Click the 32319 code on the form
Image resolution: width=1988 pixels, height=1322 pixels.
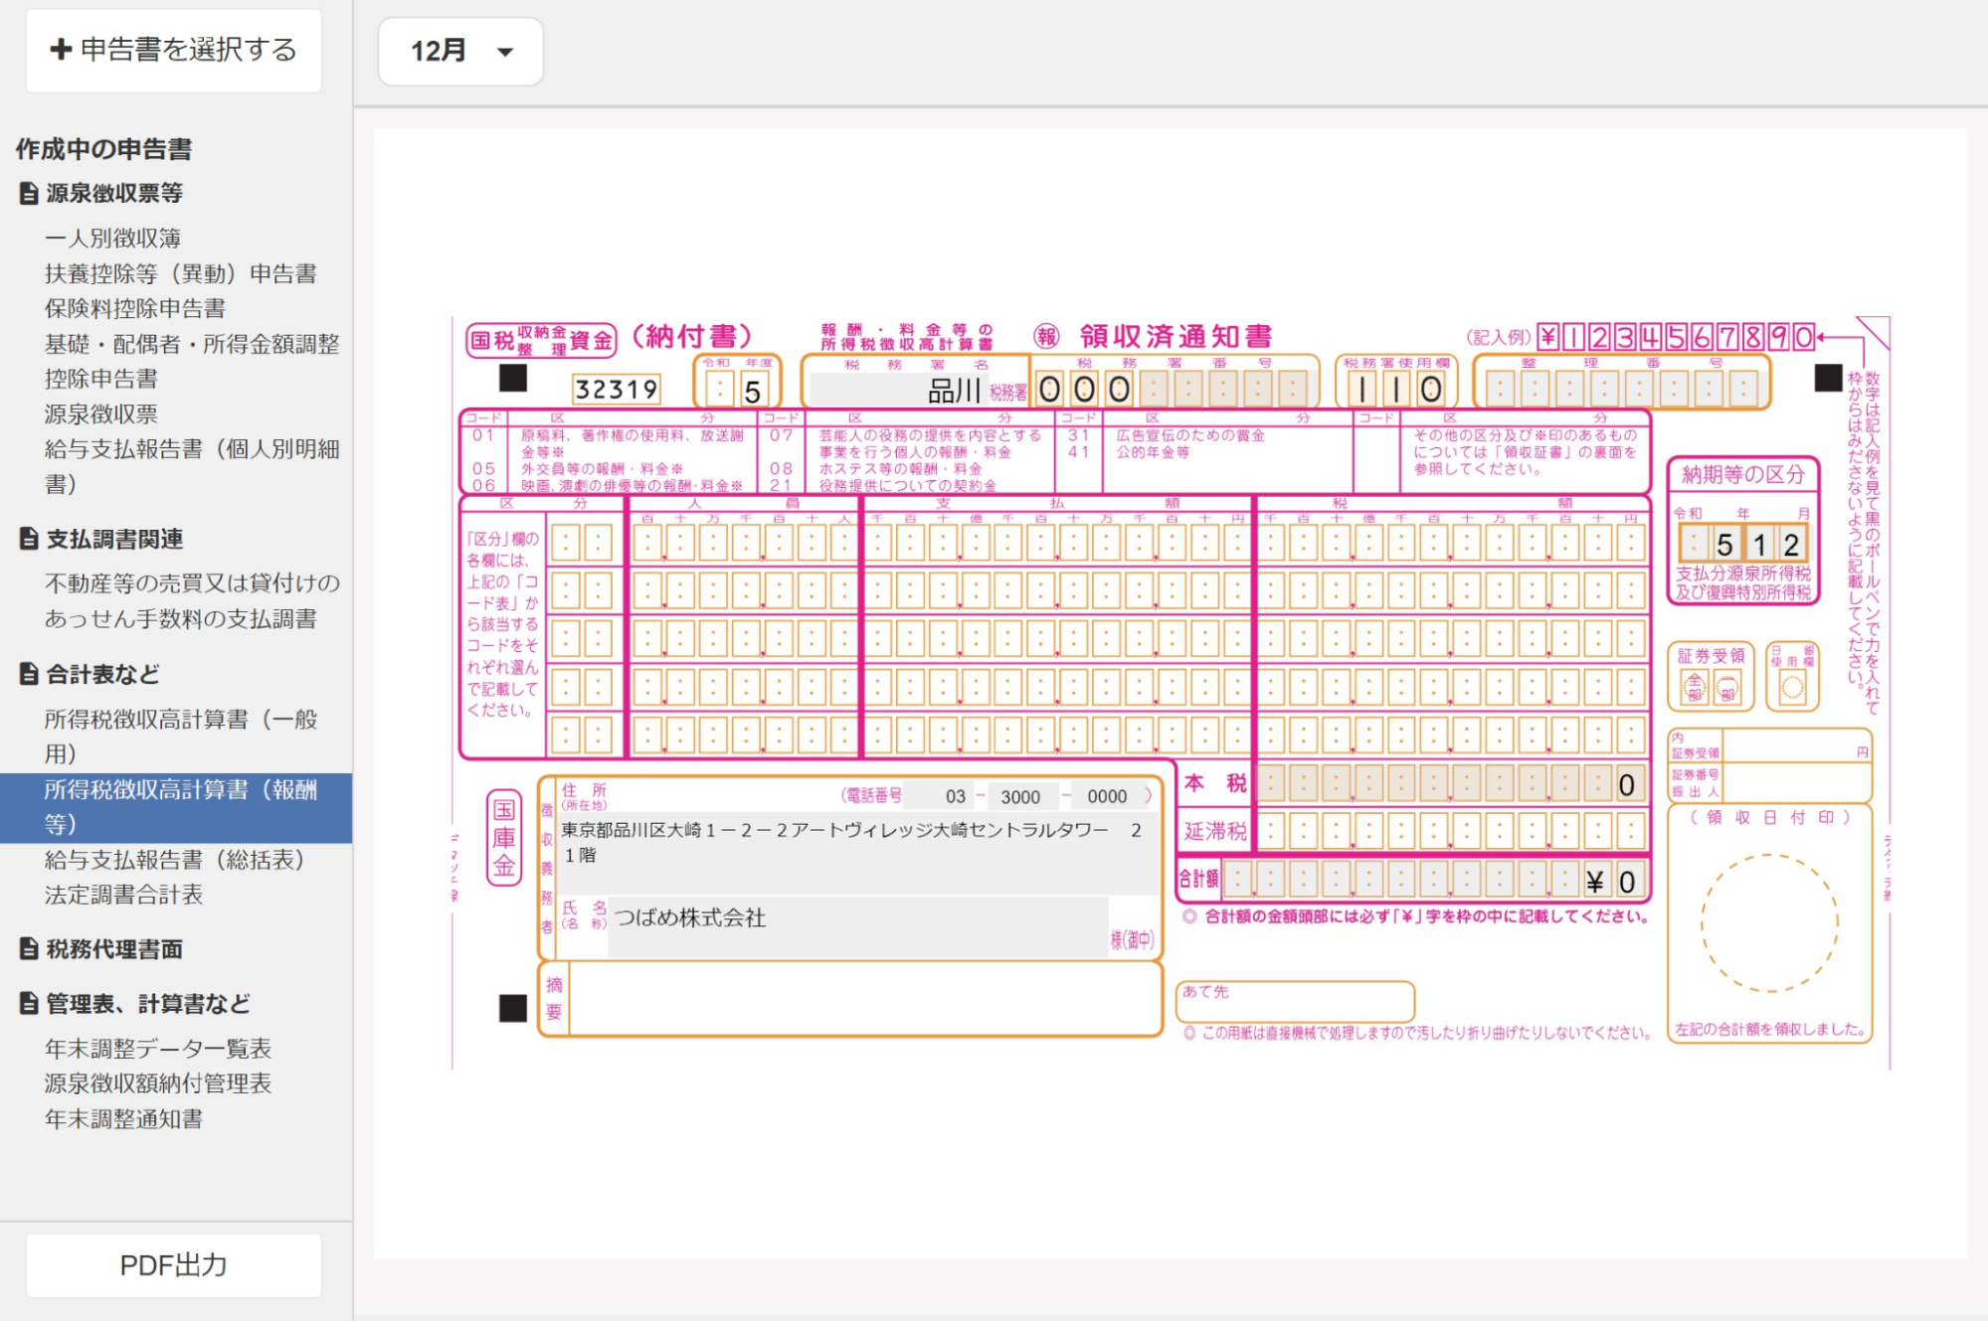pyautogui.click(x=617, y=389)
